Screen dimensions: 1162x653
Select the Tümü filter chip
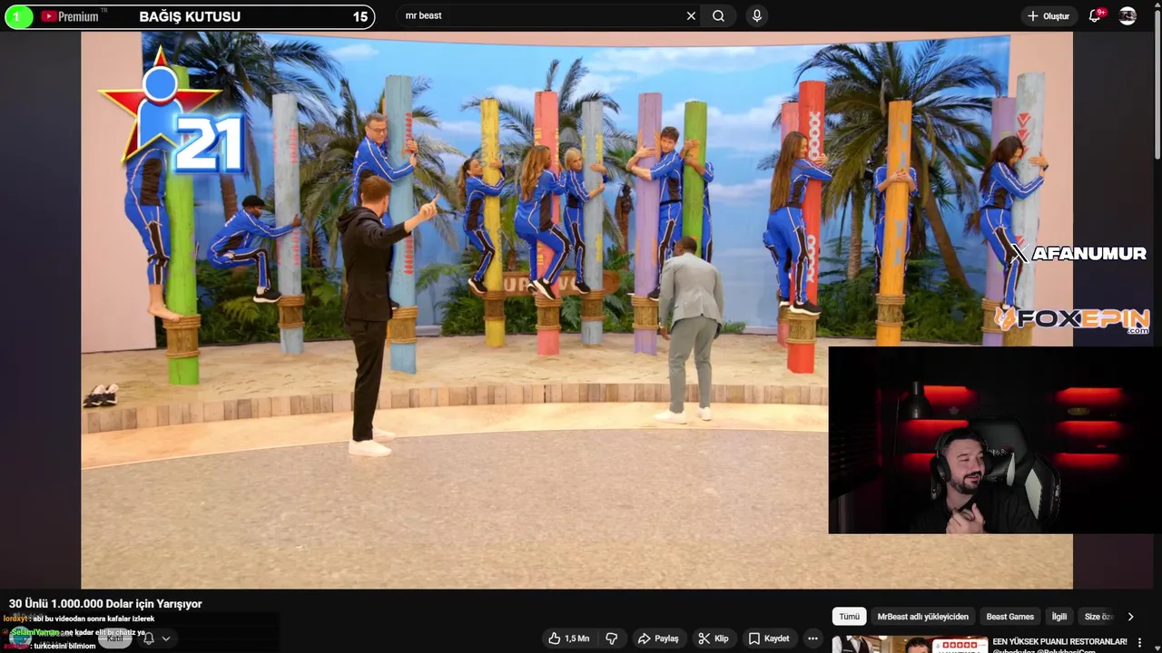point(849,617)
